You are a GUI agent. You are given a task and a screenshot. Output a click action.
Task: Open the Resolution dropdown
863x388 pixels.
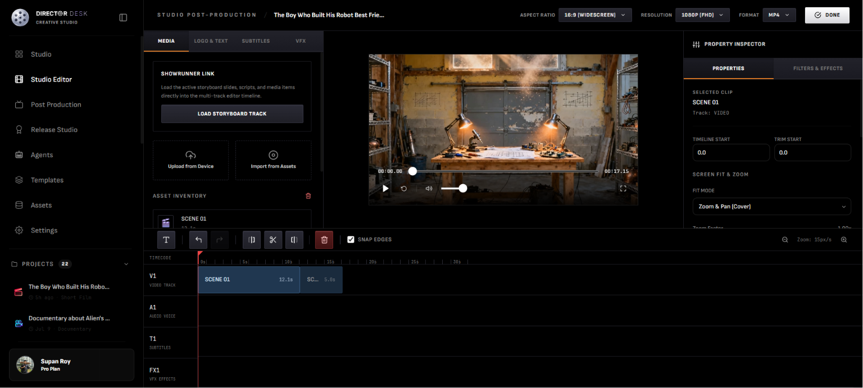coord(702,15)
